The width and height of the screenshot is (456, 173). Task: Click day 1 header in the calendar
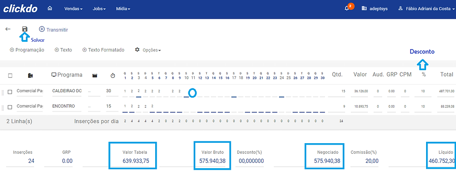pyautogui.click(x=125, y=75)
